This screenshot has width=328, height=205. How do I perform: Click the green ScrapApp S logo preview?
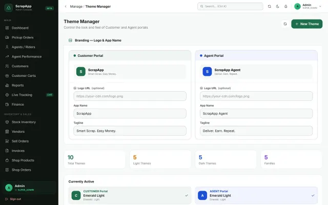click(81, 72)
